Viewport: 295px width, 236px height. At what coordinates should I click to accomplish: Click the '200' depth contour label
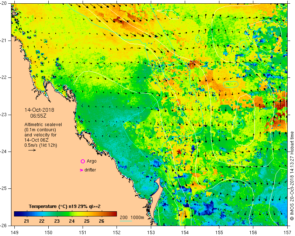click(x=124, y=218)
